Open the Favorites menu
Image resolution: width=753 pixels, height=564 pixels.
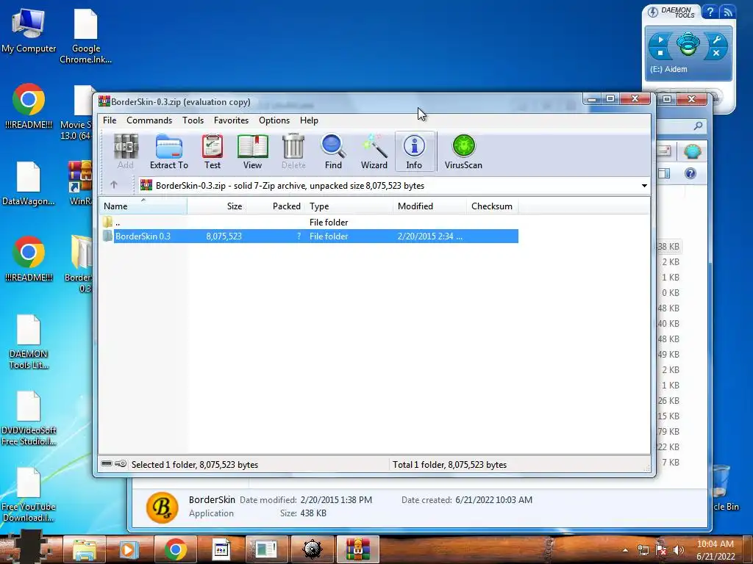coord(231,120)
